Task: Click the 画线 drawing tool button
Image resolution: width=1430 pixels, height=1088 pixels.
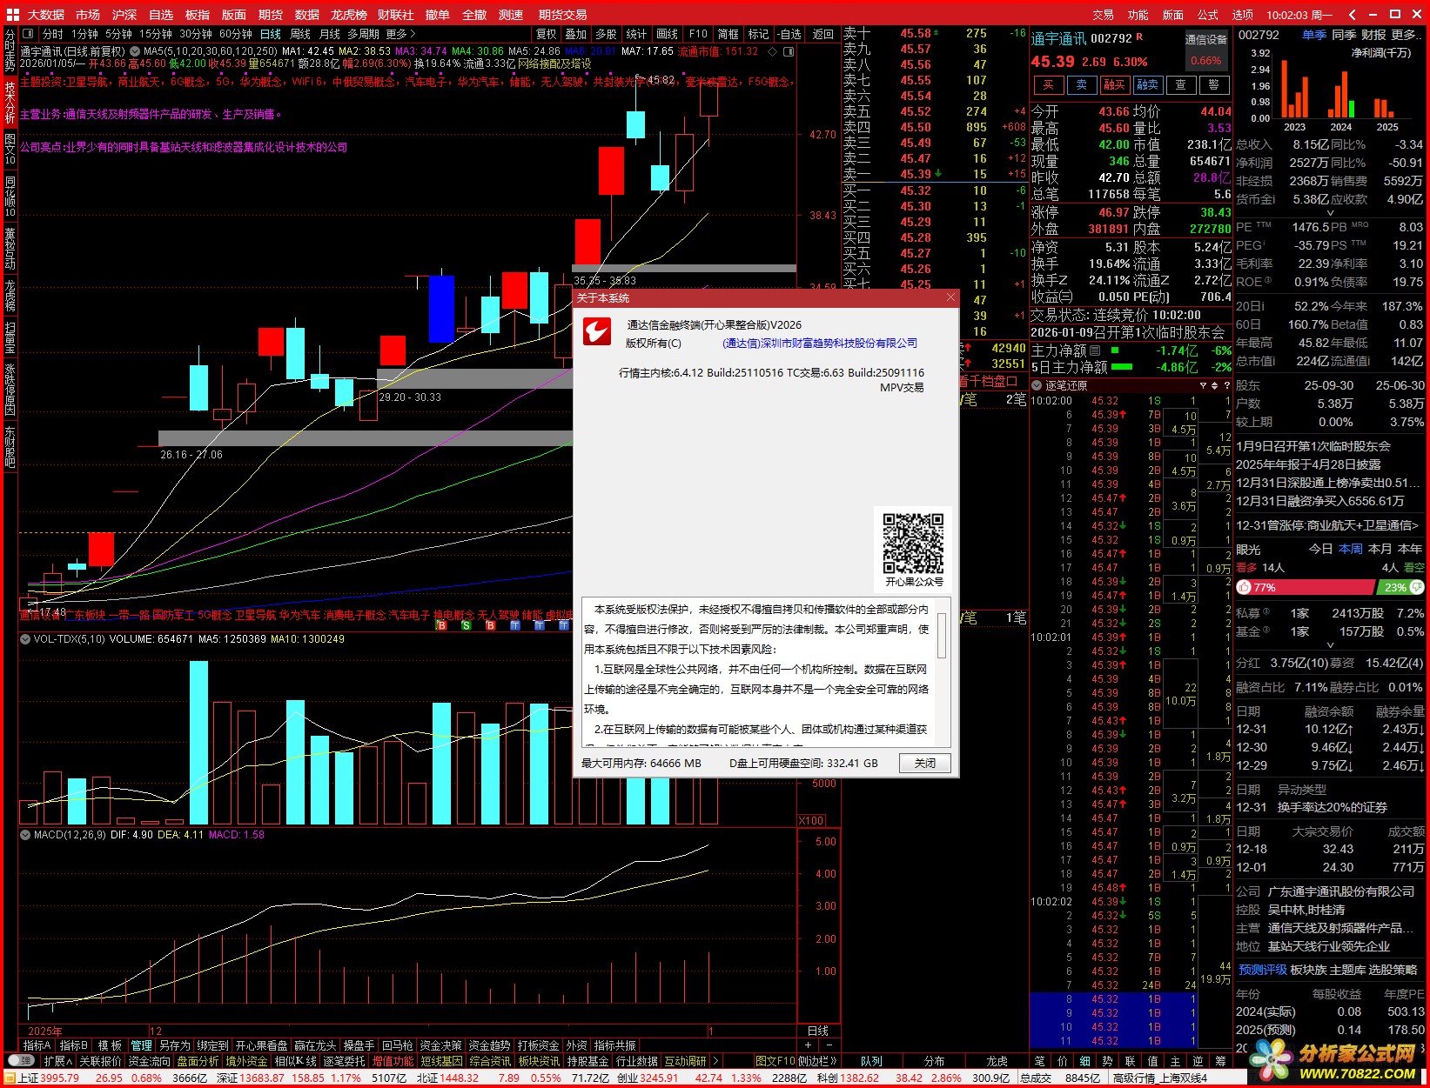Action: click(668, 34)
